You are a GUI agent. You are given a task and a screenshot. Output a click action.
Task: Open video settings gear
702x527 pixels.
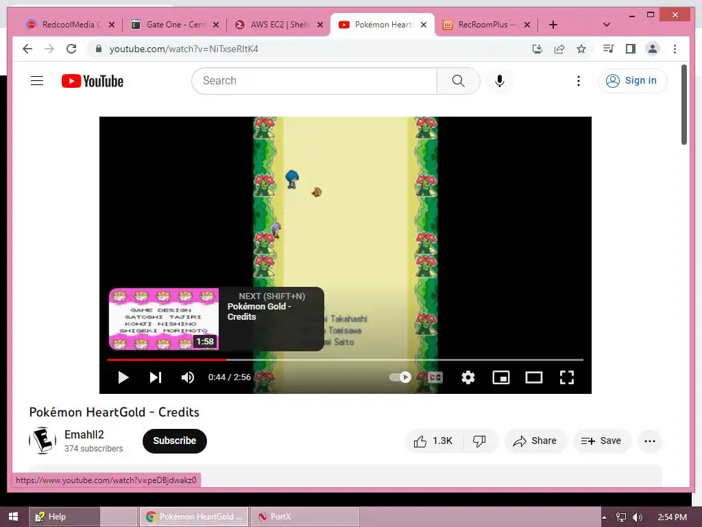468,377
